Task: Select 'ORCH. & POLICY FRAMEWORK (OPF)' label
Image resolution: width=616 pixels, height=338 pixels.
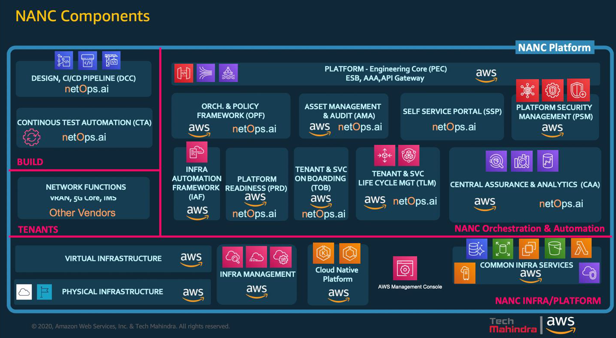Action: (x=231, y=111)
